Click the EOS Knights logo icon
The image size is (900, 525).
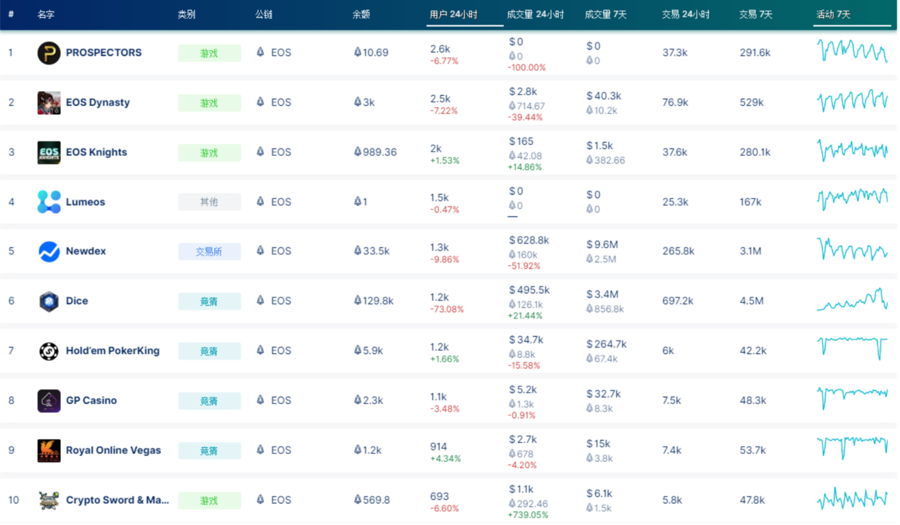coord(49,152)
